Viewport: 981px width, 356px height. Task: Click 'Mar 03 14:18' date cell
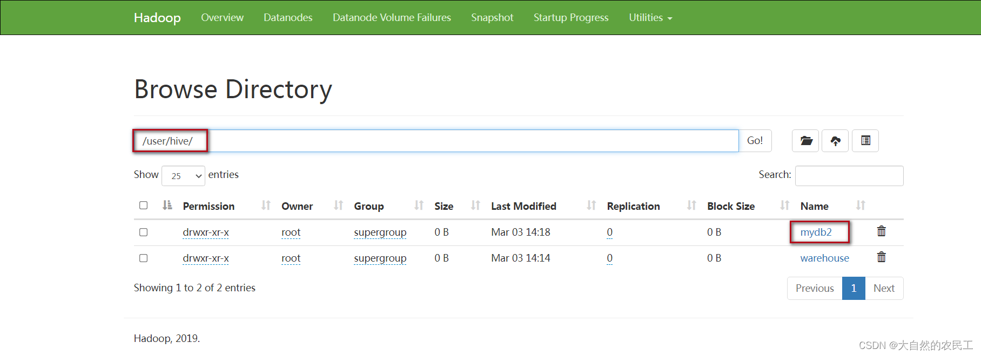click(521, 232)
